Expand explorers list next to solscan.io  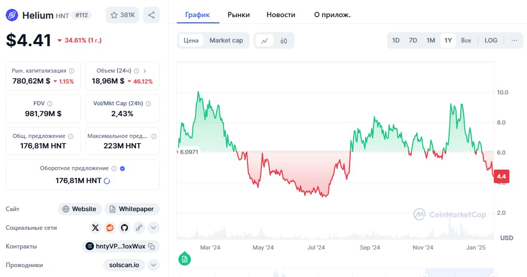coord(154,265)
